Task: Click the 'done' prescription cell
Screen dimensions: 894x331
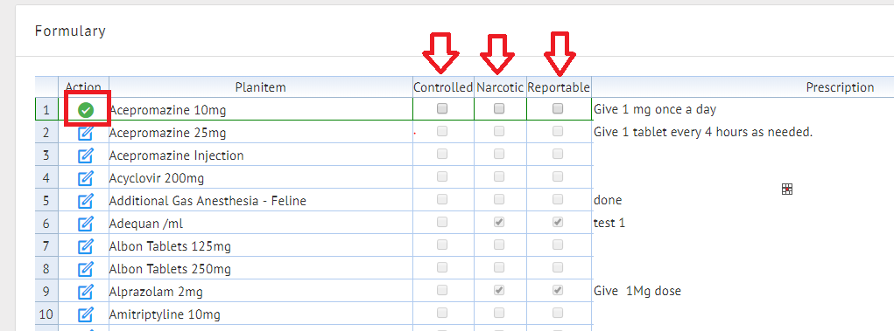Action: tap(608, 200)
